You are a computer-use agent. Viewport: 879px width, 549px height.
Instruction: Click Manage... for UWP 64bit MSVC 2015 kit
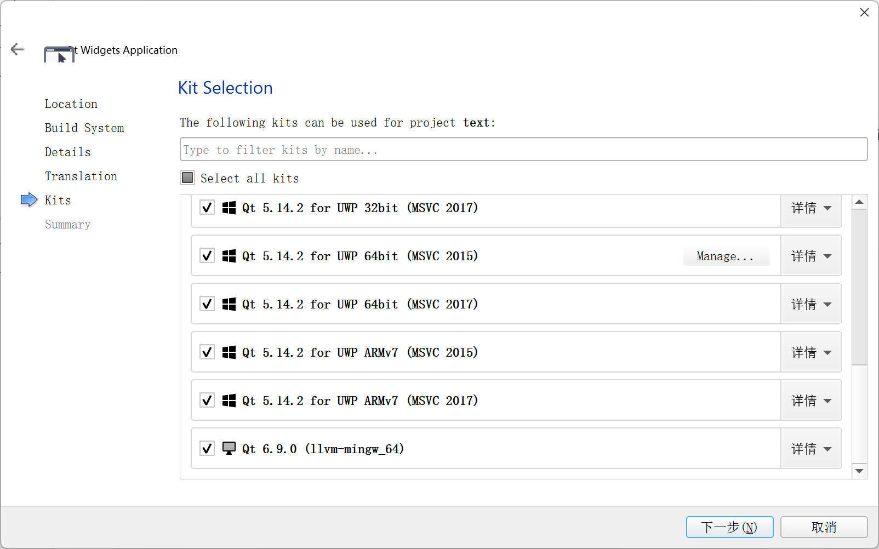pyautogui.click(x=726, y=256)
